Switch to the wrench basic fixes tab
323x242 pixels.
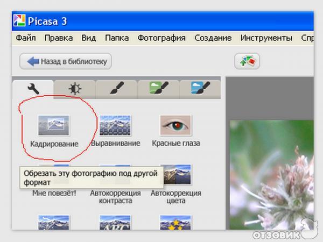coord(33,89)
